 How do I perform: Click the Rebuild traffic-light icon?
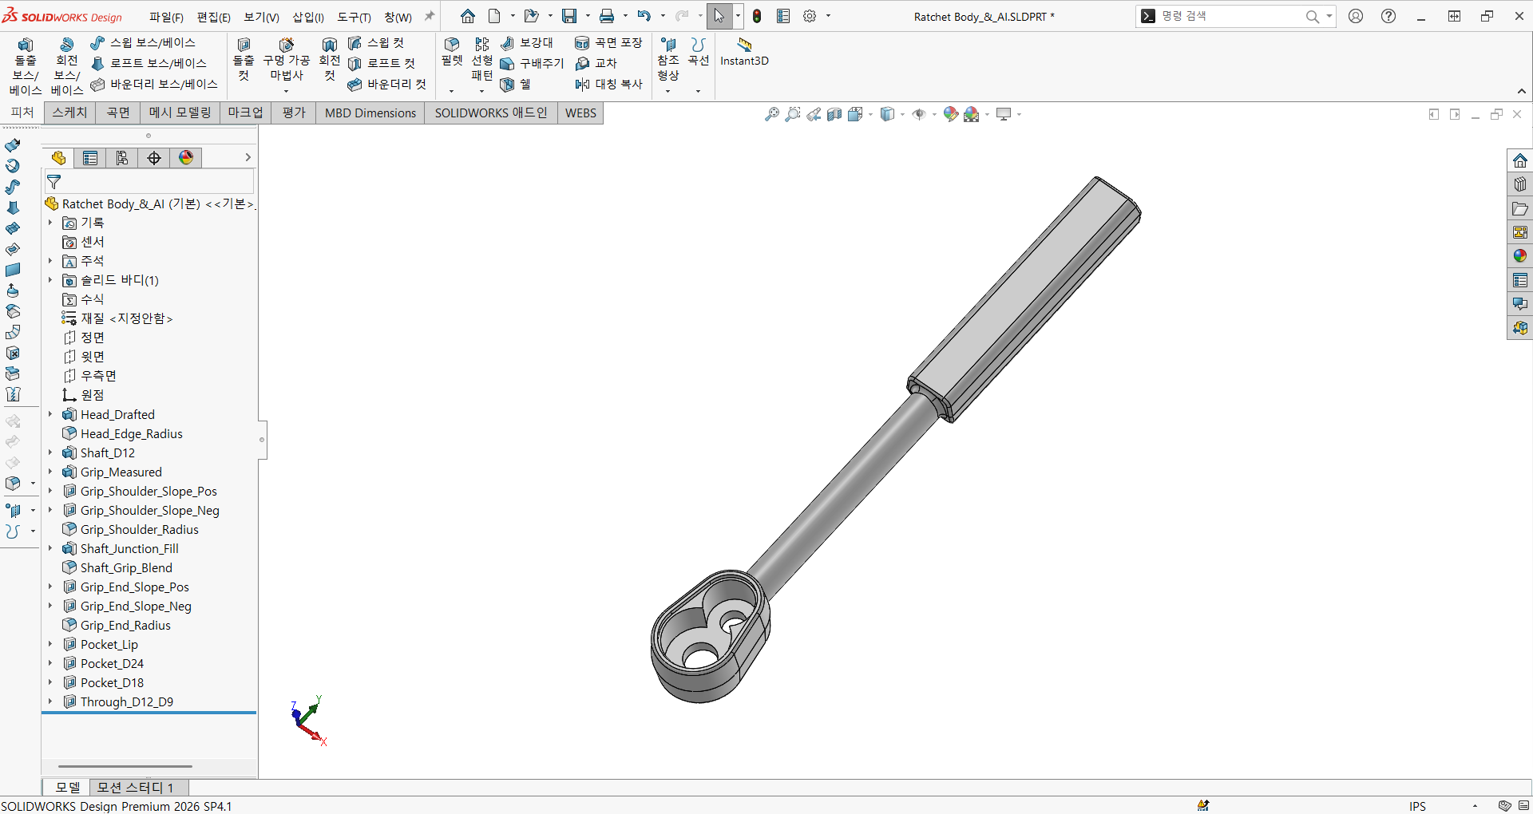pyautogui.click(x=757, y=16)
